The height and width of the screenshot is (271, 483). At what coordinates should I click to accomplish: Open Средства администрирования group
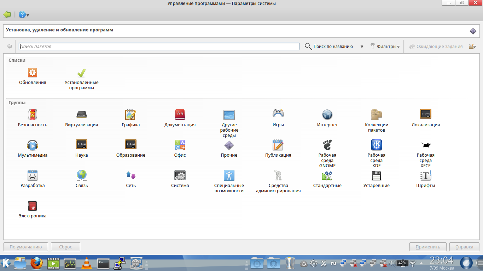[x=278, y=181]
